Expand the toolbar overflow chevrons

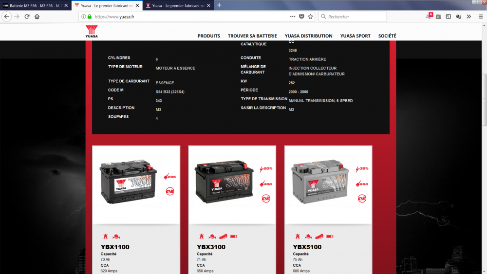[468, 17]
